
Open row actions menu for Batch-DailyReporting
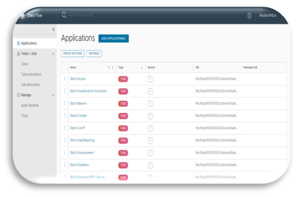(x=65, y=140)
